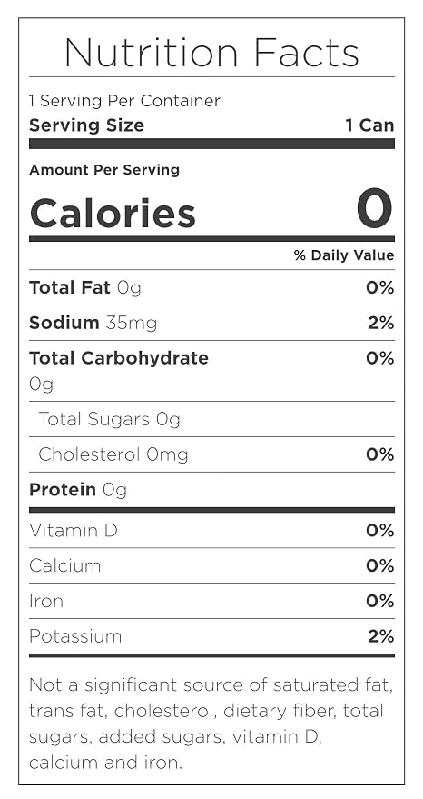
Task: Select the Total Fat 0g row
Action: [211, 288]
